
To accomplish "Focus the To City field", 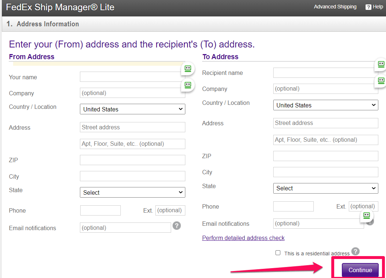I will pos(326,172).
